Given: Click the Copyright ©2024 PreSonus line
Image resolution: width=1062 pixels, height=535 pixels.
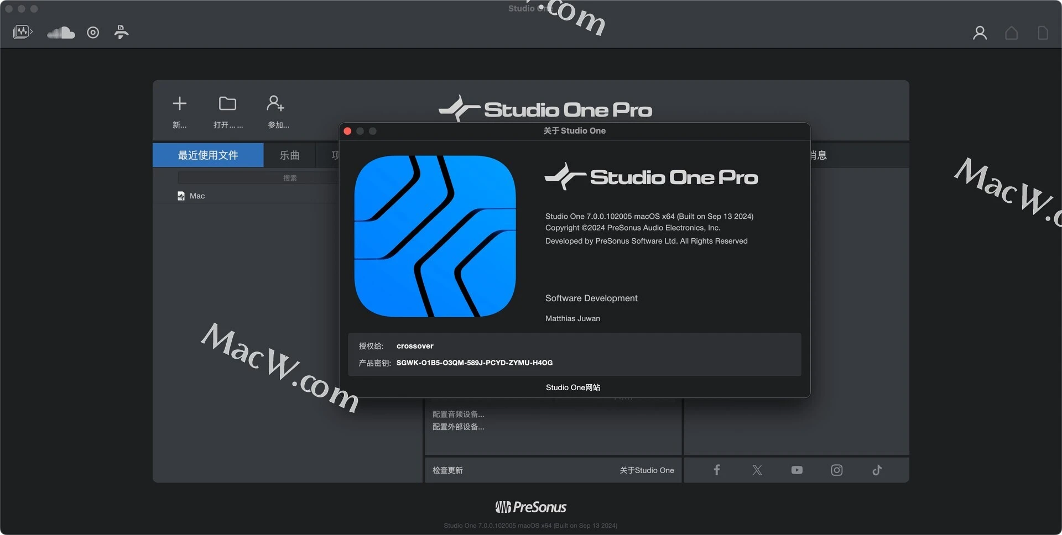Looking at the screenshot, I should [633, 228].
